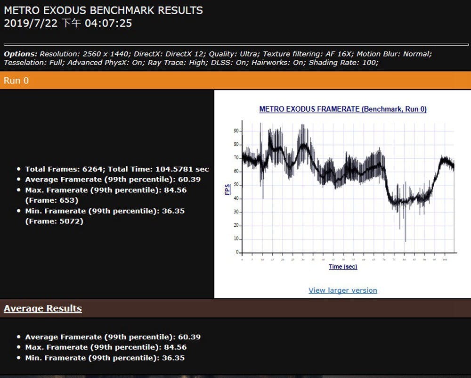Click Average Results 'Max. Framerate (99th percentile): 84.56'
This screenshot has width=471, height=378.
106,347
